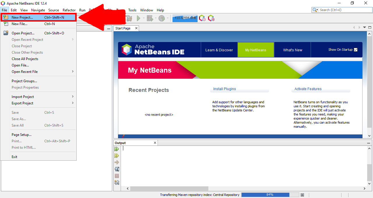Image resolution: width=373 pixels, height=198 pixels.
Task: Click the tan right-arrow icon in Output sidebar
Action: pos(117,162)
